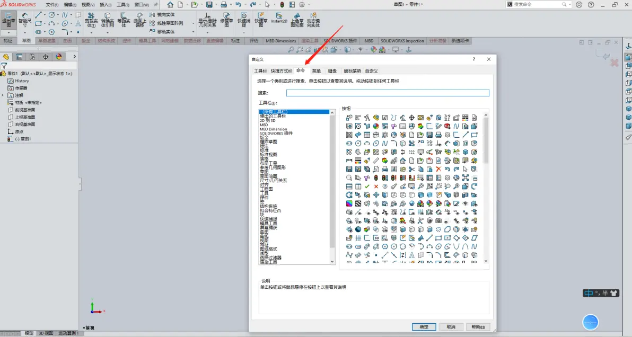The width and height of the screenshot is (632, 337).
Task: Click the Mirror Entities (镜向实体) command
Action: click(162, 14)
